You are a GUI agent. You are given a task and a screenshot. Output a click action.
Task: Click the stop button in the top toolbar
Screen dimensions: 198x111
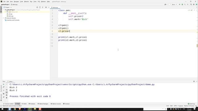point(188,4)
